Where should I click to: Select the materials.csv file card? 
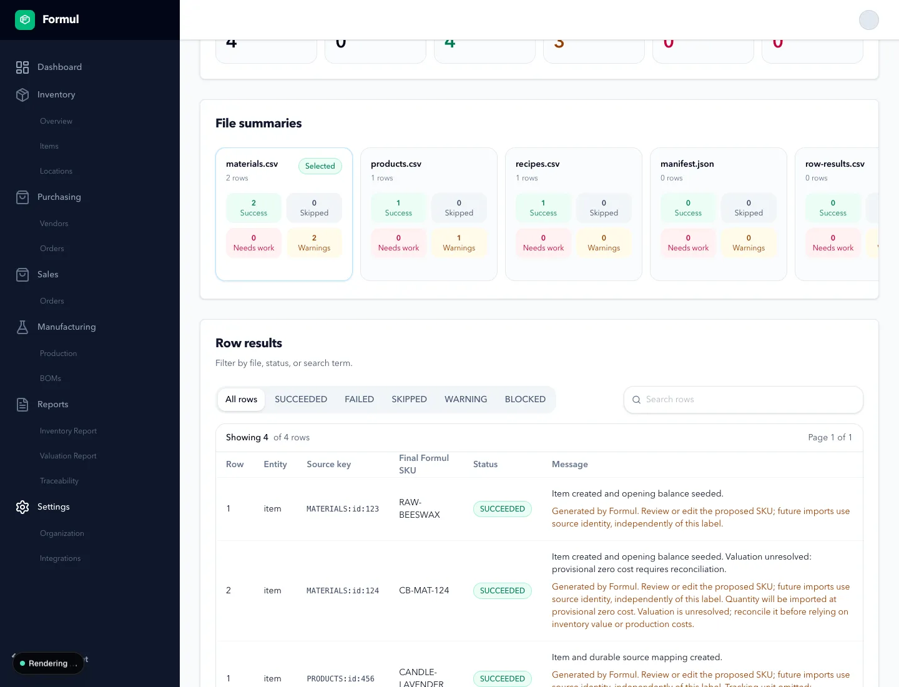[x=284, y=214]
